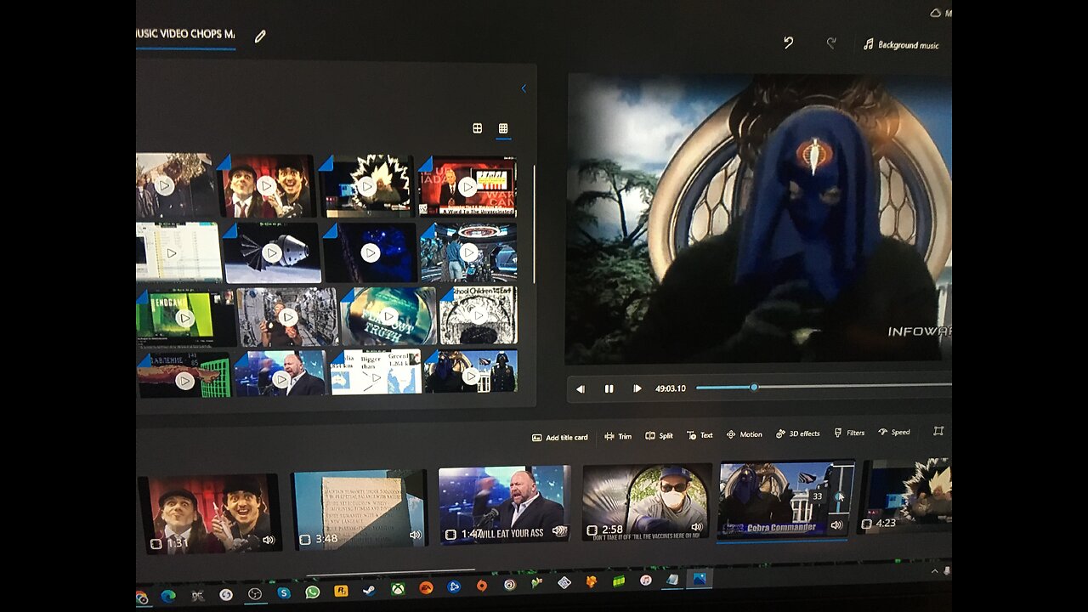Open WhatsApp from taskbar

point(312,592)
